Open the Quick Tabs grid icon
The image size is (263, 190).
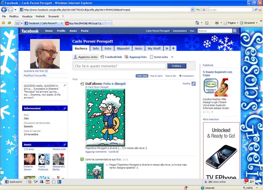[x=17, y=23]
